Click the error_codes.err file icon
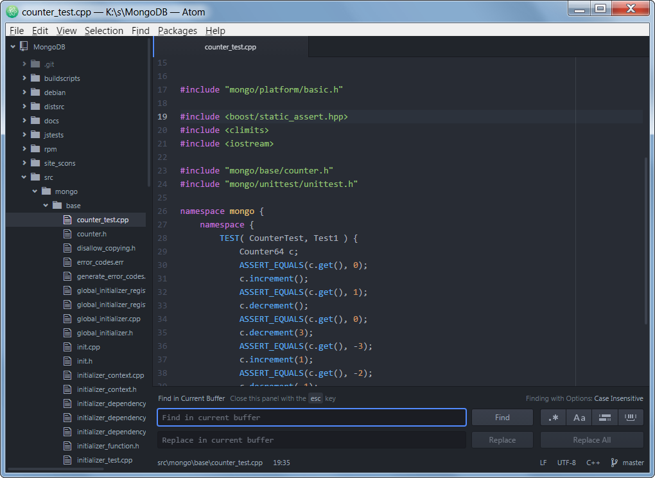 [67, 262]
